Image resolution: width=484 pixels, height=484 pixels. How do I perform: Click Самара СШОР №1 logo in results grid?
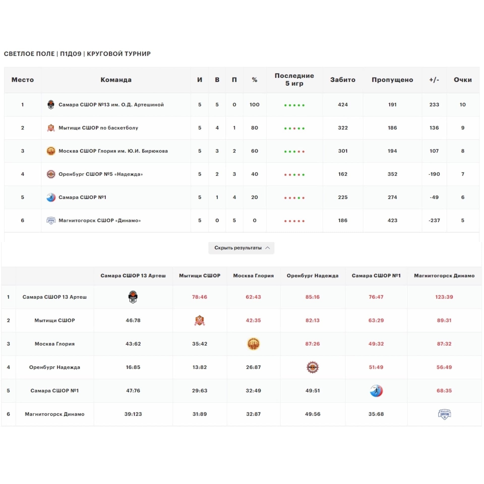(x=376, y=391)
